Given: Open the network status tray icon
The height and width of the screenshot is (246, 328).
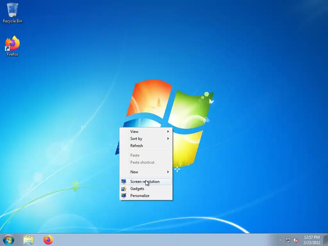Looking at the screenshot, I should [x=288, y=240].
